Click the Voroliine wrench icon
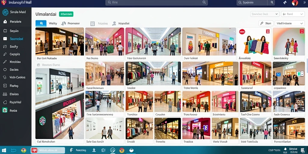 5,62
